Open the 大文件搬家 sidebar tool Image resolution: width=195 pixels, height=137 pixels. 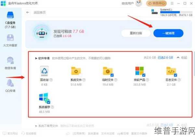click(10, 41)
